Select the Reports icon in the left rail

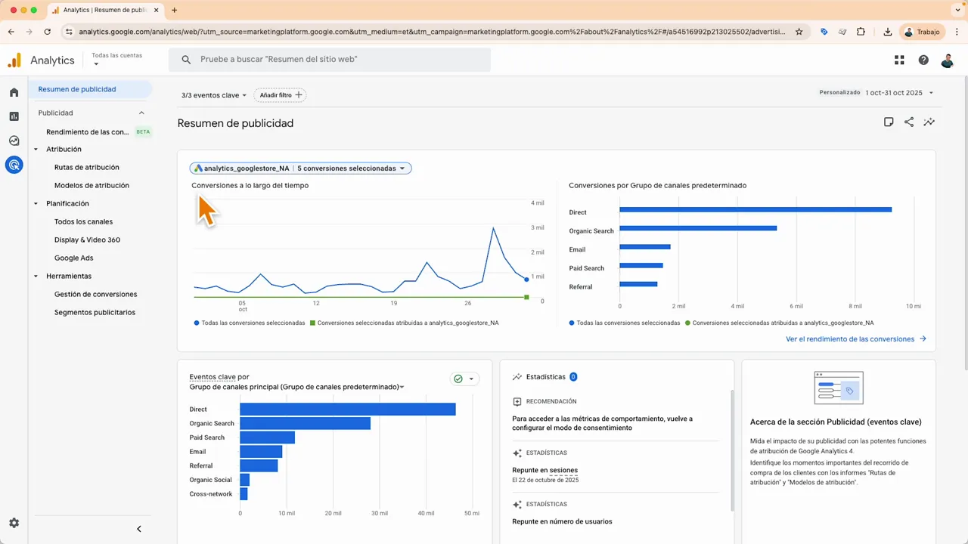[x=14, y=116]
